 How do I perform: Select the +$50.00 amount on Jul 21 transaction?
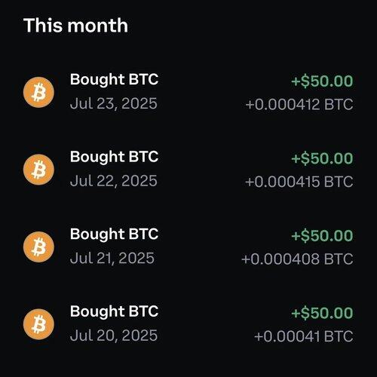322,236
